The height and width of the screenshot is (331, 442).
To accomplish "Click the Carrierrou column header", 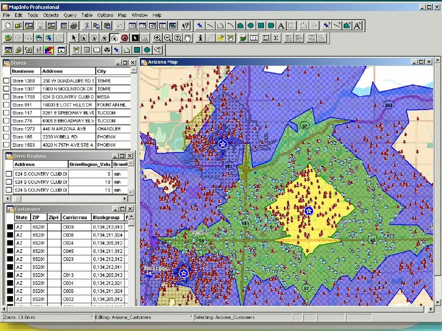I will tap(76, 218).
